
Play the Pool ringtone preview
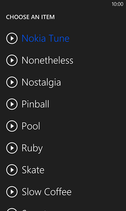pyautogui.click(x=12, y=126)
